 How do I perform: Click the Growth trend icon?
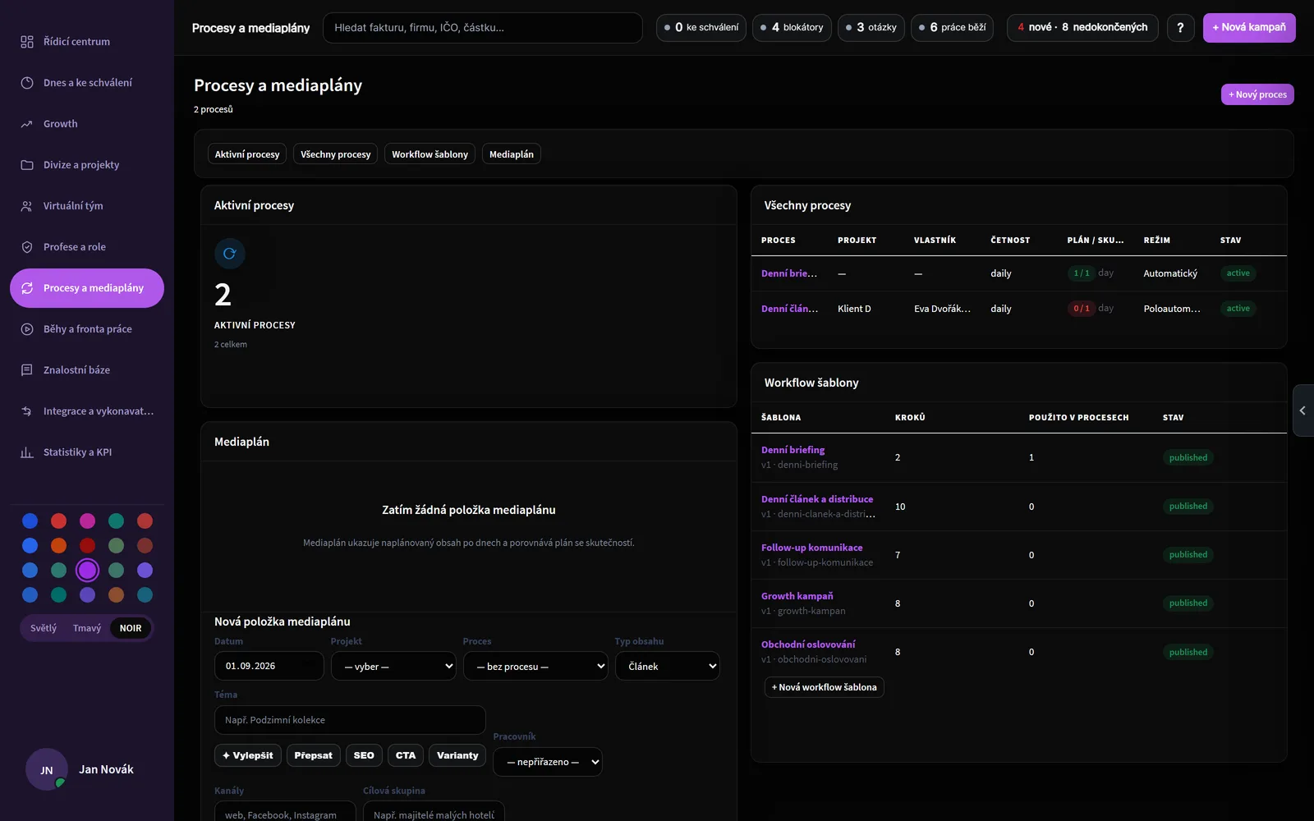pos(27,124)
